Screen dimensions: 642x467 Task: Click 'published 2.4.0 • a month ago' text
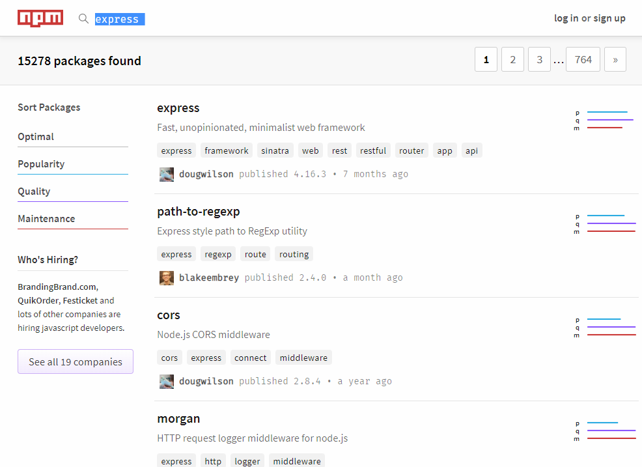324,277
